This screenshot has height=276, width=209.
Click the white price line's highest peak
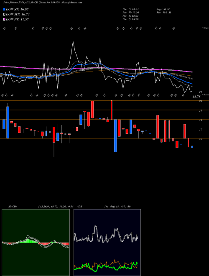click(x=73, y=42)
